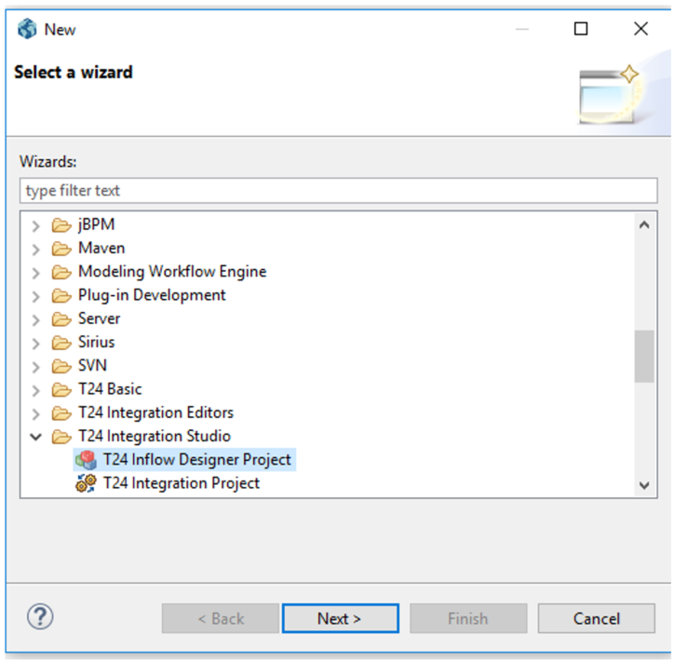The image size is (674, 662).
Task: Click the jBPM folder icon
Action: pyautogui.click(x=61, y=225)
